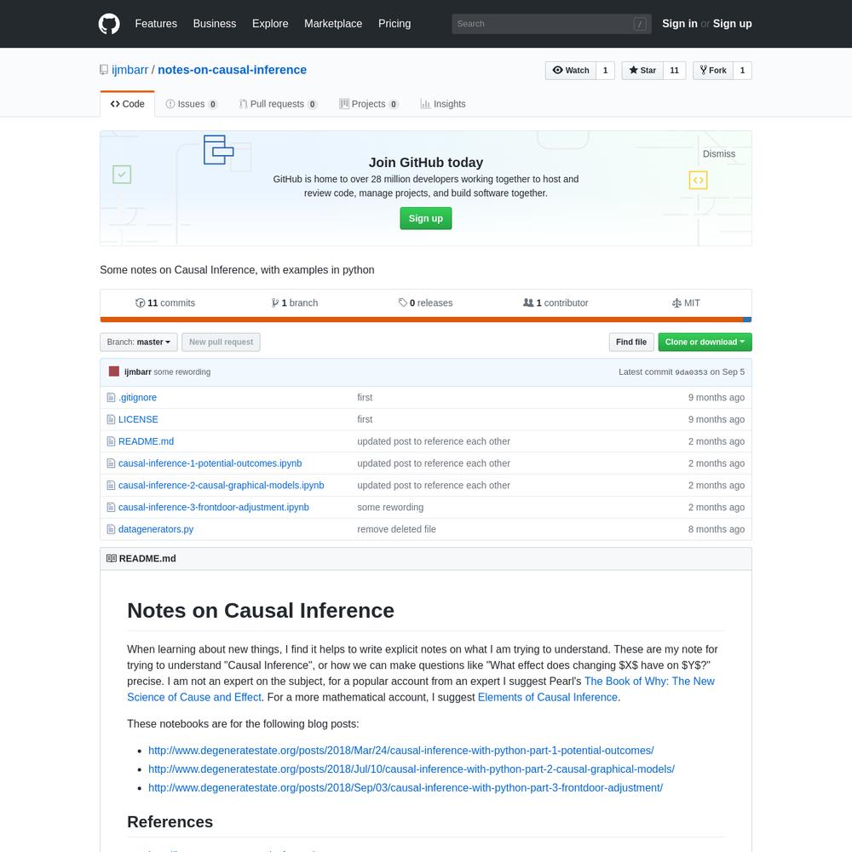View the 11 commits history
Viewport: 852px width, 852px height.
[165, 303]
